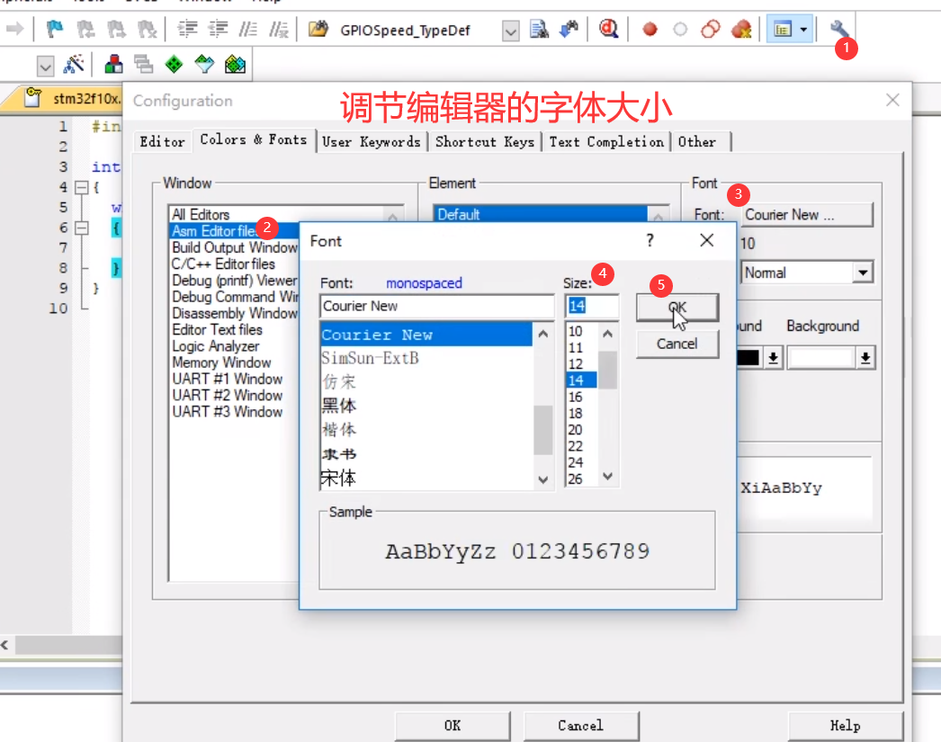
Task: Start the debug session with the red d icon
Action: [x=609, y=28]
